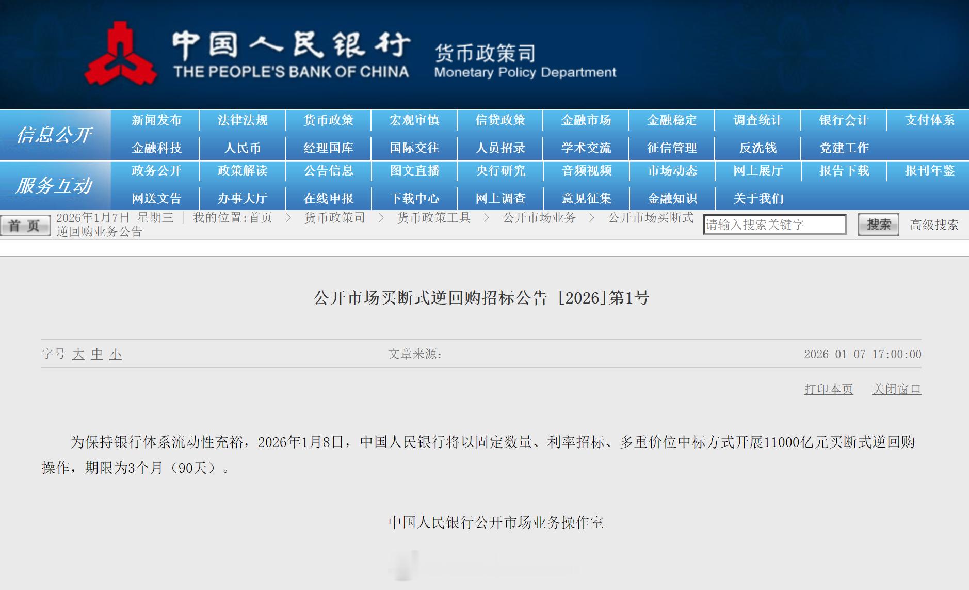Select 图文直播 in the navigation
Image resolution: width=969 pixels, height=590 pixels.
(414, 171)
